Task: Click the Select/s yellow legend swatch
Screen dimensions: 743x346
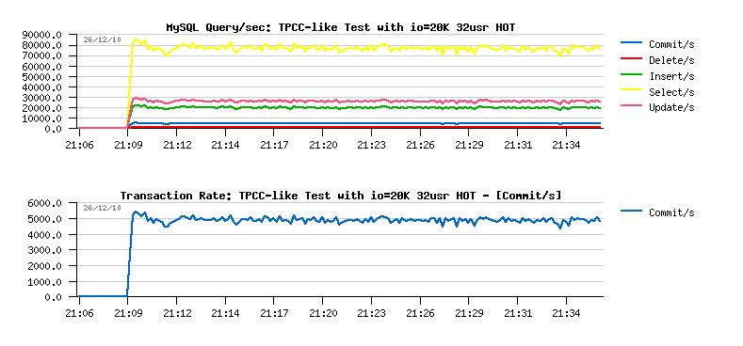Action: pyautogui.click(x=631, y=90)
